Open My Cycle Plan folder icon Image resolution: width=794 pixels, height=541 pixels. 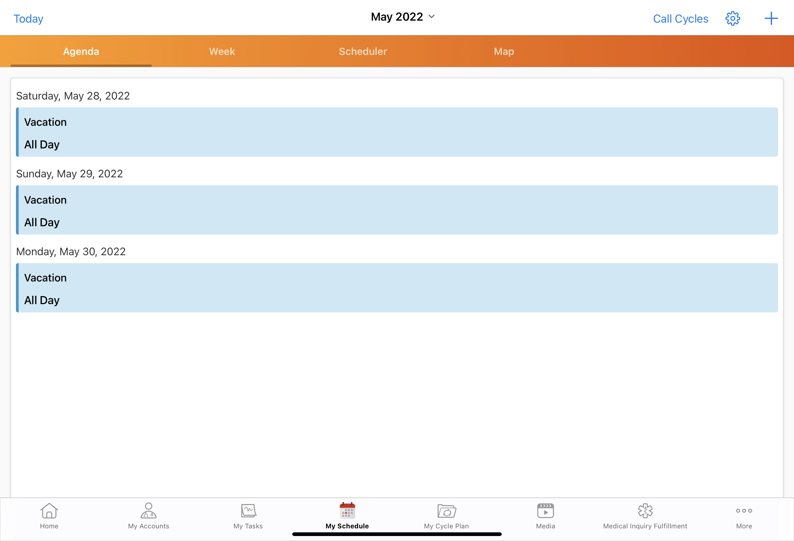(446, 511)
